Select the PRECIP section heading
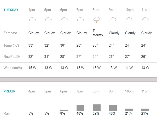The height and width of the screenshot is (119, 157). [9, 91]
